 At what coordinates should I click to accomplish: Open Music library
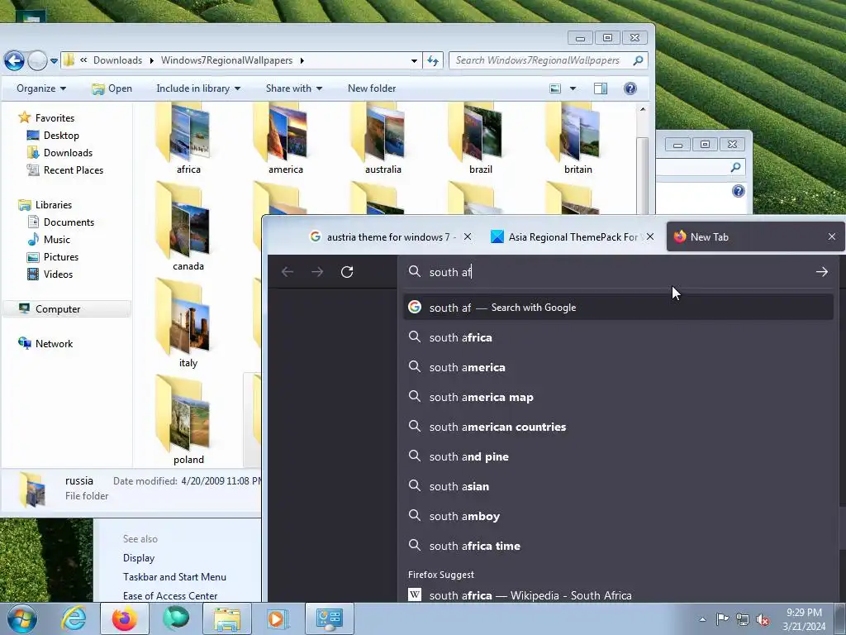49,239
